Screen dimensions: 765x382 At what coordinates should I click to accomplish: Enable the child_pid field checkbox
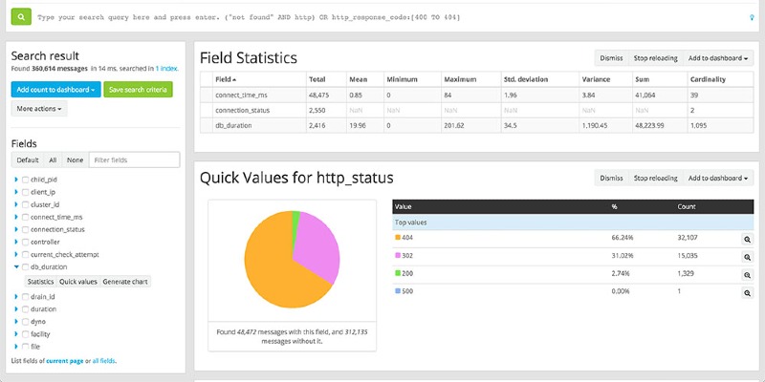(26, 179)
